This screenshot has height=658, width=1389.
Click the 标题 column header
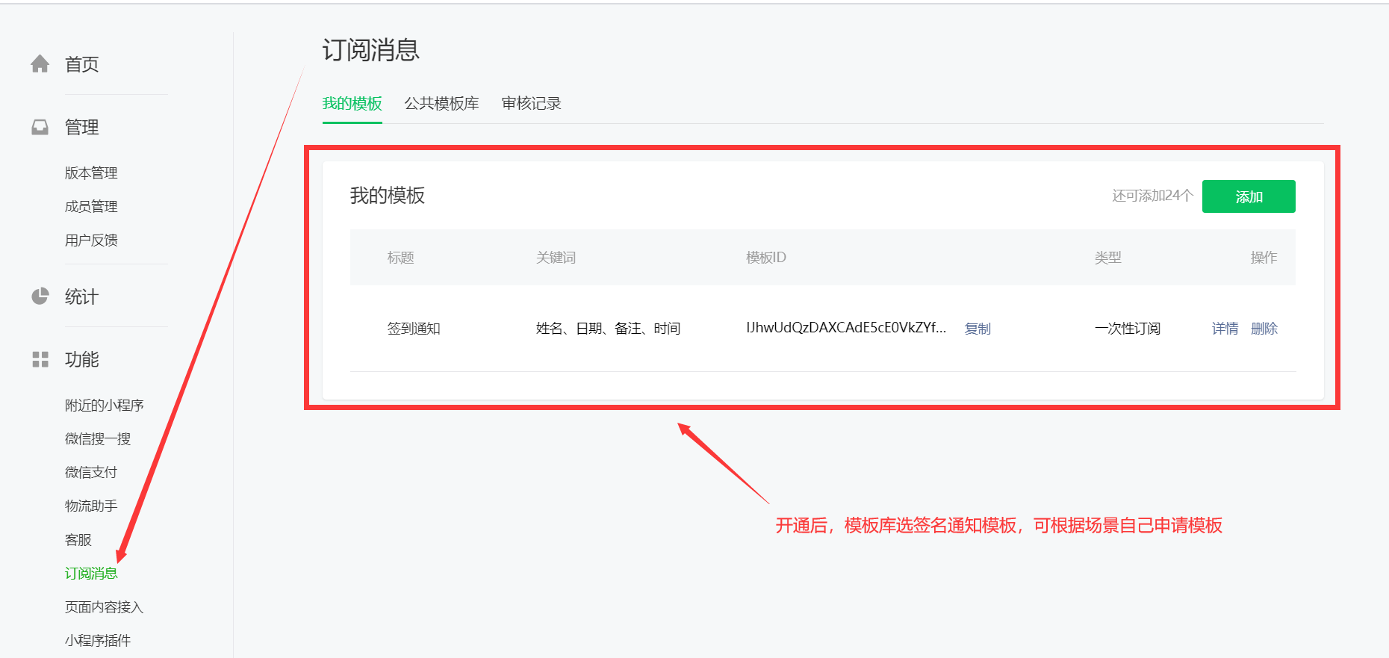tap(401, 258)
